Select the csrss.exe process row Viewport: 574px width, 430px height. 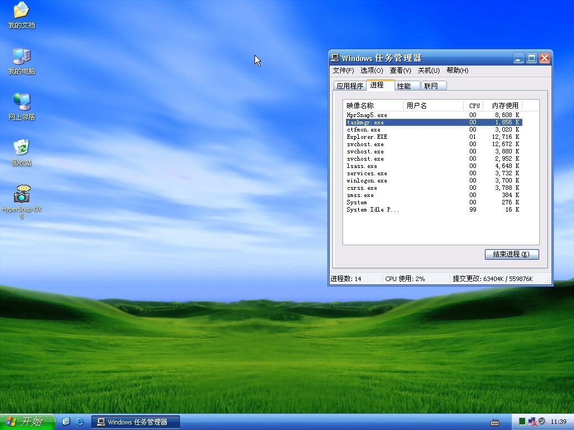click(434, 188)
